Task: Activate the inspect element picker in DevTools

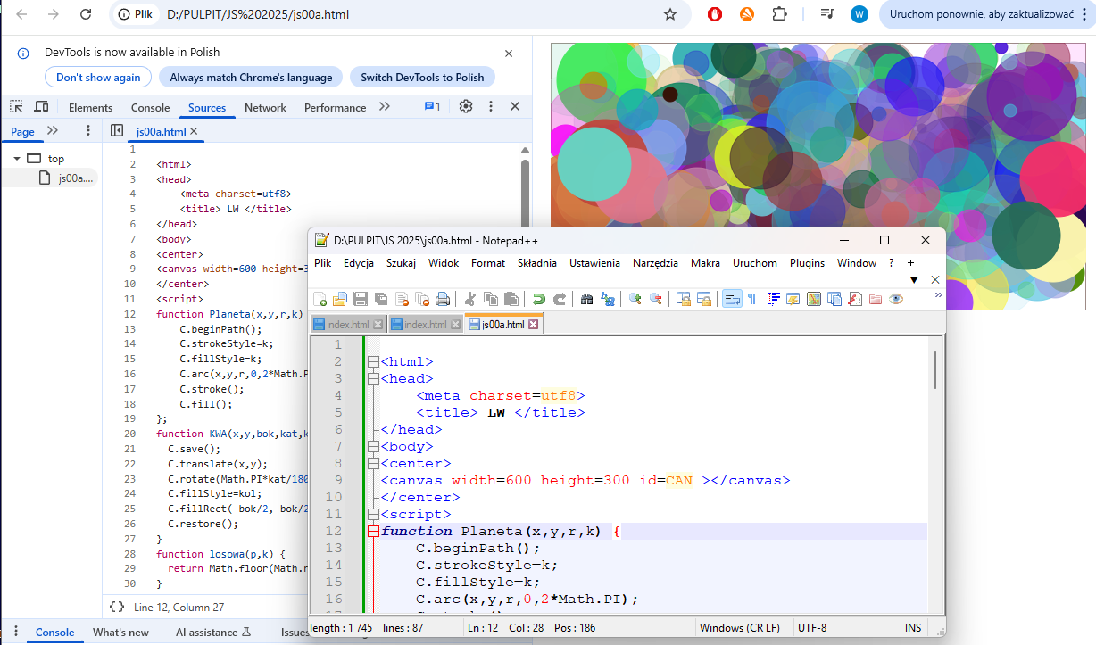Action: tap(16, 106)
